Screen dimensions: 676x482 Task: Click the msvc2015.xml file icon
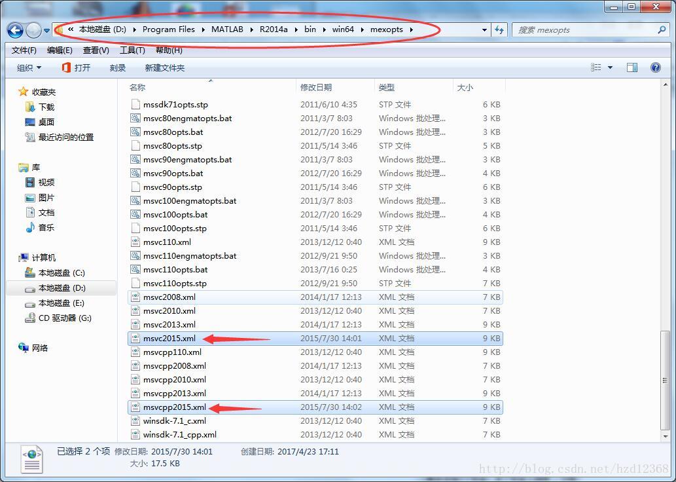point(135,339)
